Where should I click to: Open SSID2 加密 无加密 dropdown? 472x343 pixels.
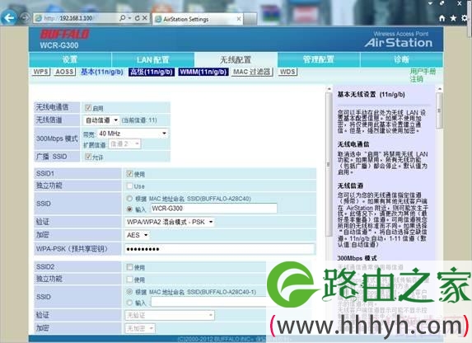point(140,328)
